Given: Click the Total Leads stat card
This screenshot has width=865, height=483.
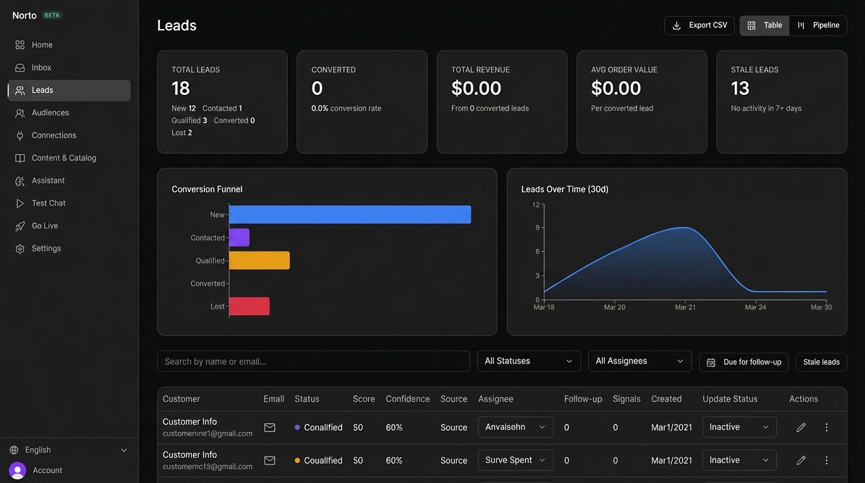Looking at the screenshot, I should click(223, 102).
